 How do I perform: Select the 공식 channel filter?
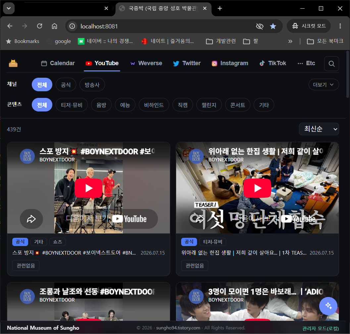click(x=66, y=85)
